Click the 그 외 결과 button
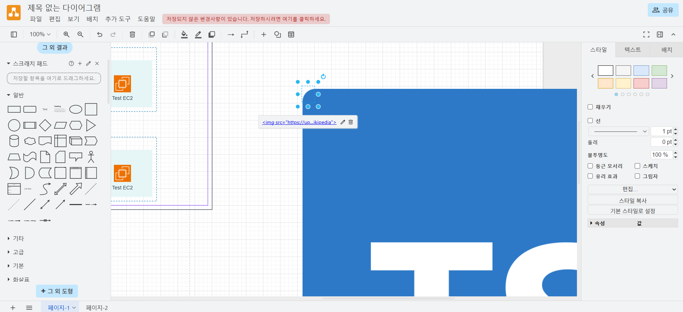Image resolution: width=683 pixels, height=312 pixels. [55, 47]
